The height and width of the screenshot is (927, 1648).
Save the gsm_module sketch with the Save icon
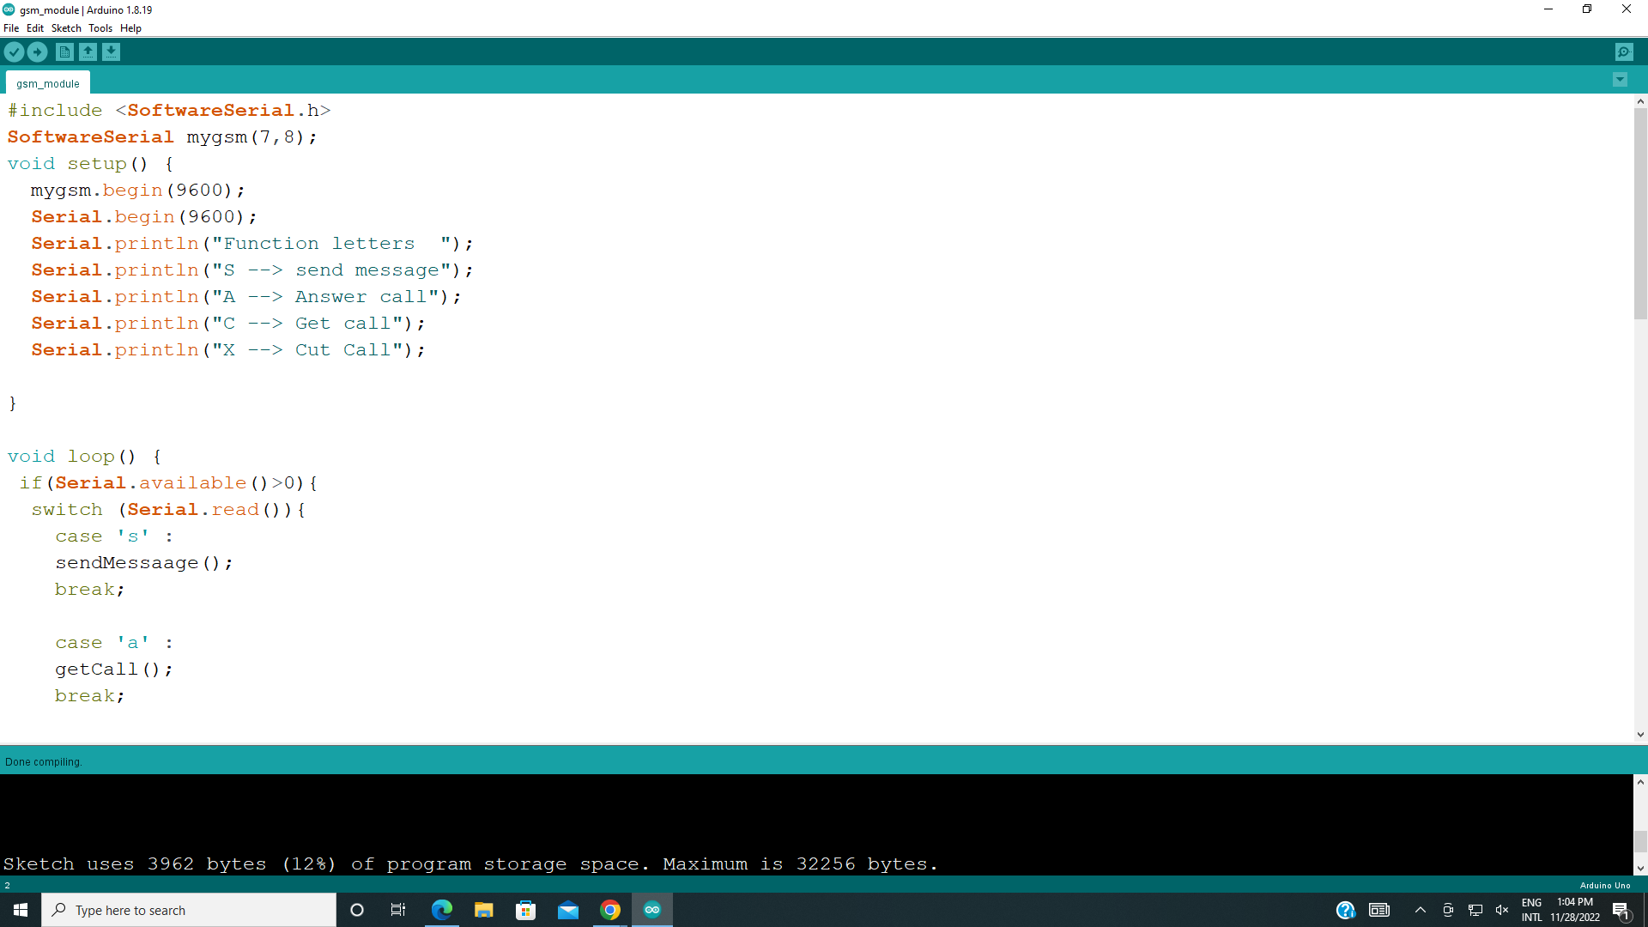(x=111, y=51)
